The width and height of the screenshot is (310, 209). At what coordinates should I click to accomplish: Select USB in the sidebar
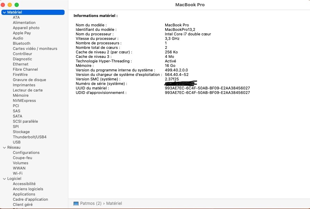point(17,142)
